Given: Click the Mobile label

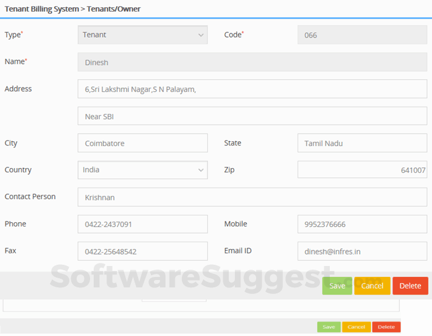Looking at the screenshot, I should coord(235,224).
